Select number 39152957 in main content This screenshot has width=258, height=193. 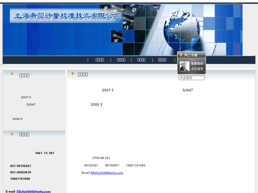[112, 165]
